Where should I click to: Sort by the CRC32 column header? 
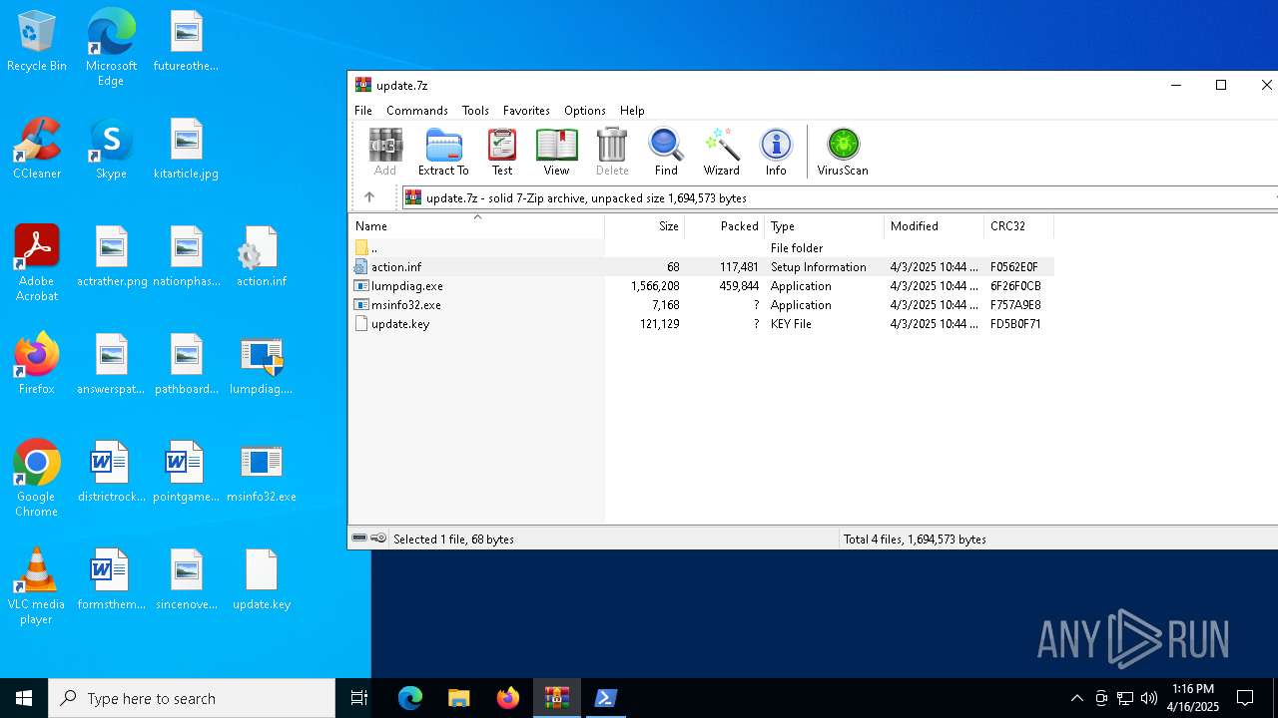[1018, 226]
